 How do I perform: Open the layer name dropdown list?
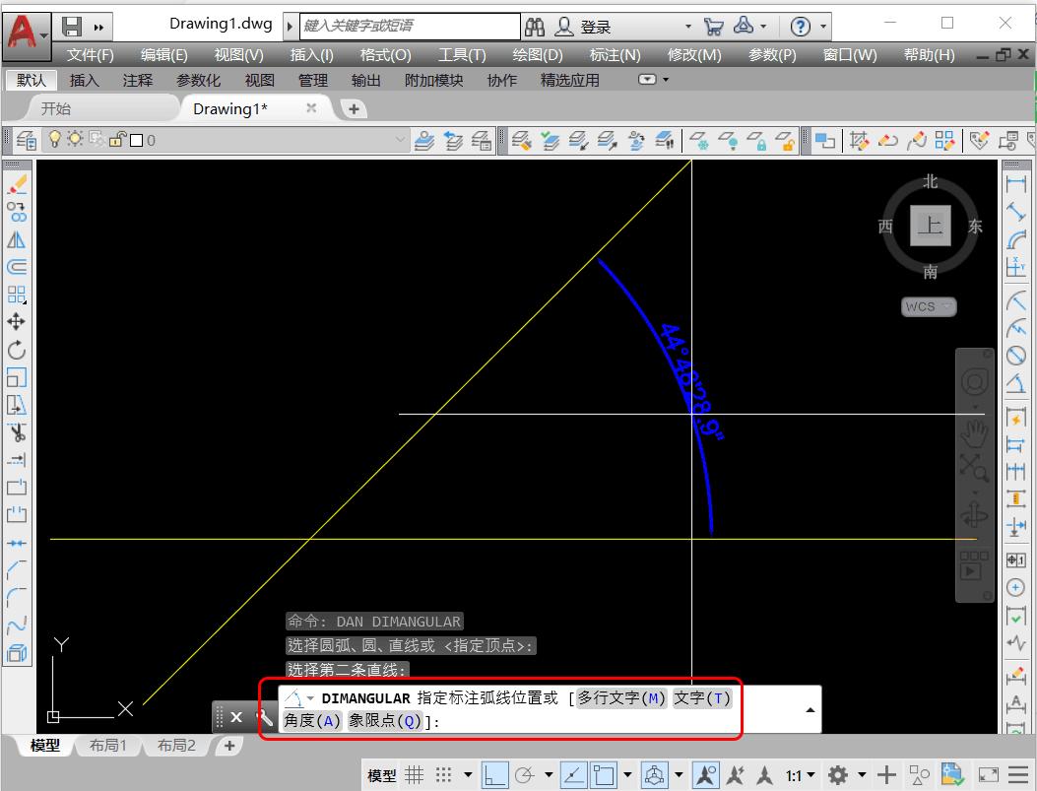[400, 141]
